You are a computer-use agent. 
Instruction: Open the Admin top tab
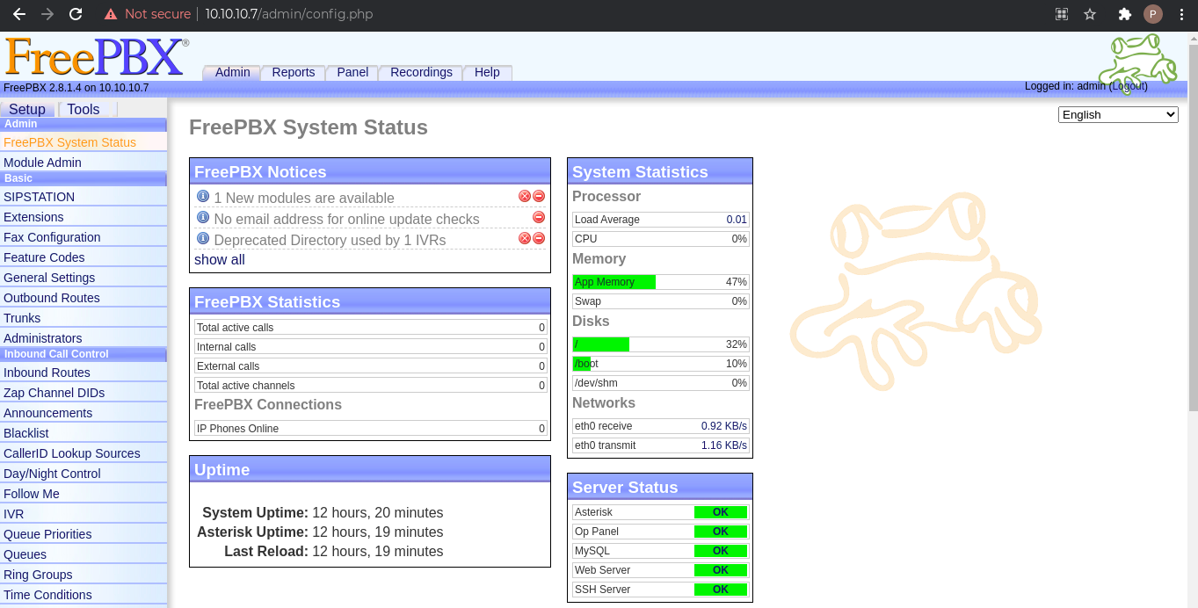pyautogui.click(x=232, y=72)
